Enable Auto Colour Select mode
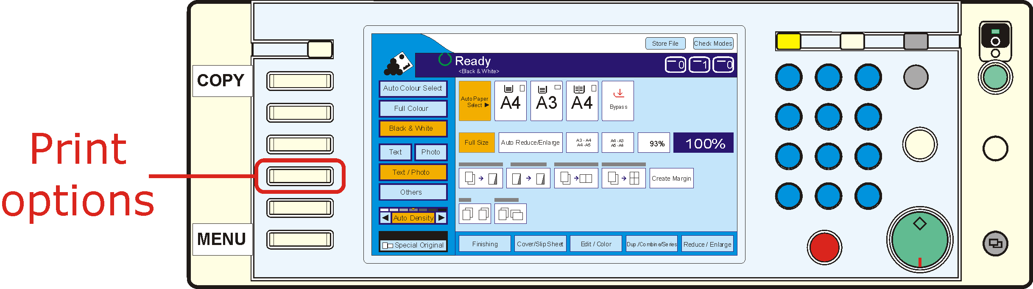Viewport: 1033px width, 289px height. click(413, 88)
